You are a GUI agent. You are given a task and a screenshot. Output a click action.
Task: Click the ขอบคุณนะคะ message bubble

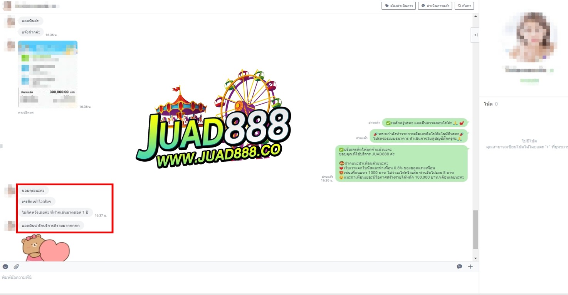[33, 191]
